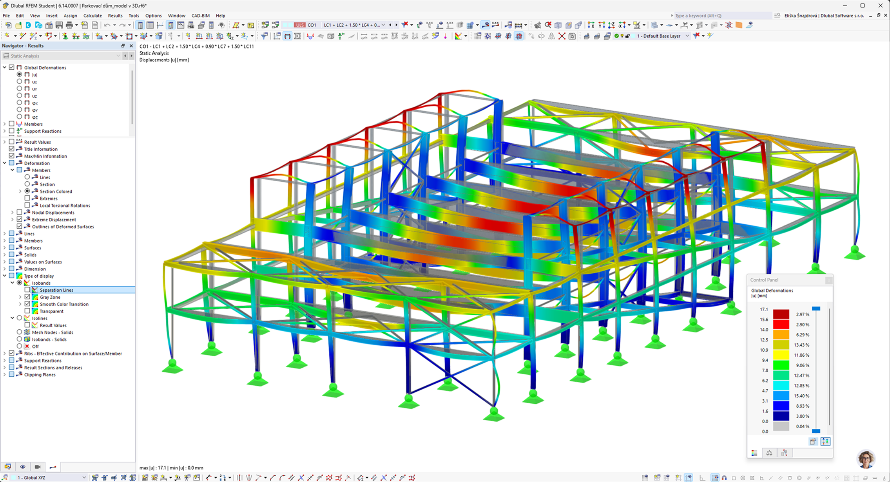The image size is (890, 482).
Task: Open the Results menu
Action: coord(115,16)
